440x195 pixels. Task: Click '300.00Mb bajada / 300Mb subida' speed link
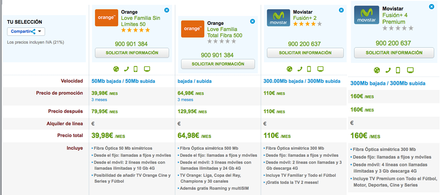tap(302, 81)
